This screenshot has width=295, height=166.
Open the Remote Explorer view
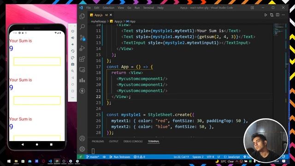pyautogui.click(x=82, y=70)
